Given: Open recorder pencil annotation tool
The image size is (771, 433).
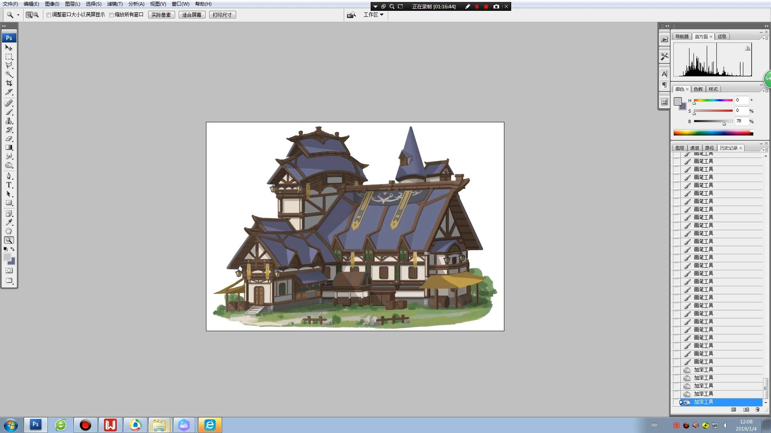Looking at the screenshot, I should point(468,6).
